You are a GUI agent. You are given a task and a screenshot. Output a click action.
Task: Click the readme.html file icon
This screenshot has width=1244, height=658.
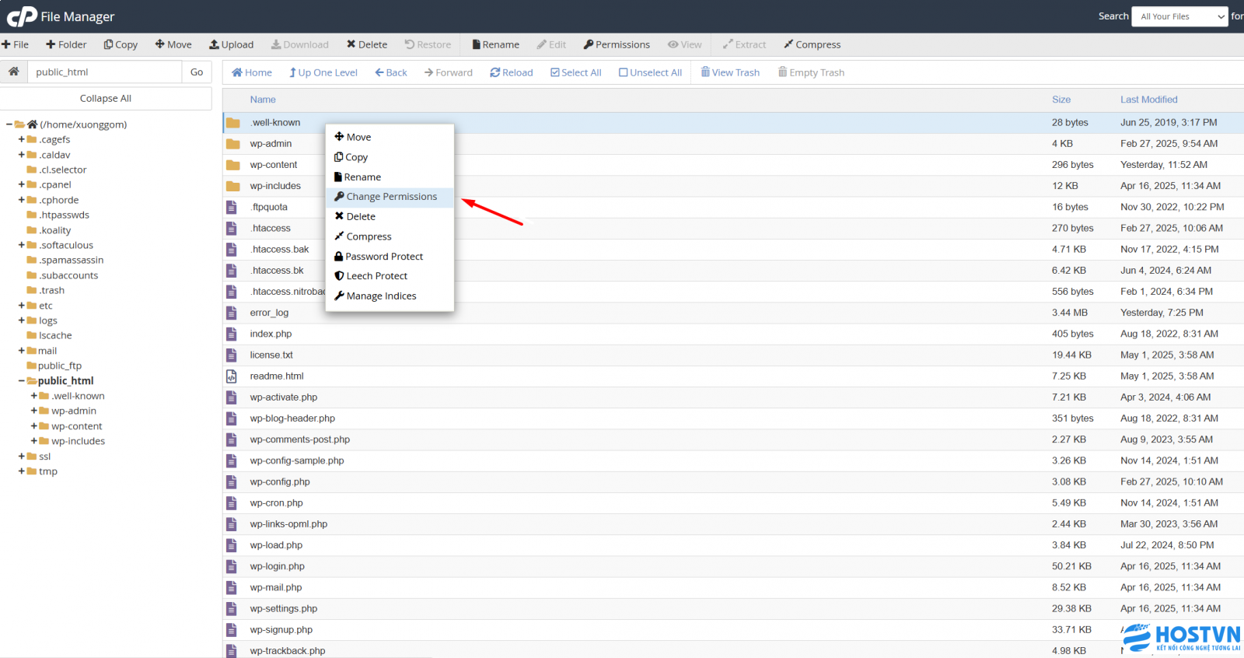point(231,376)
